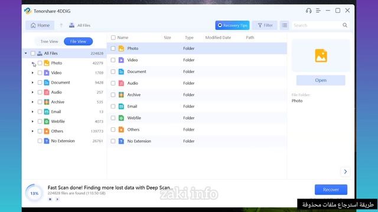Check the Video checkbox in sidebar
The width and height of the screenshot is (378, 212).
40,72
